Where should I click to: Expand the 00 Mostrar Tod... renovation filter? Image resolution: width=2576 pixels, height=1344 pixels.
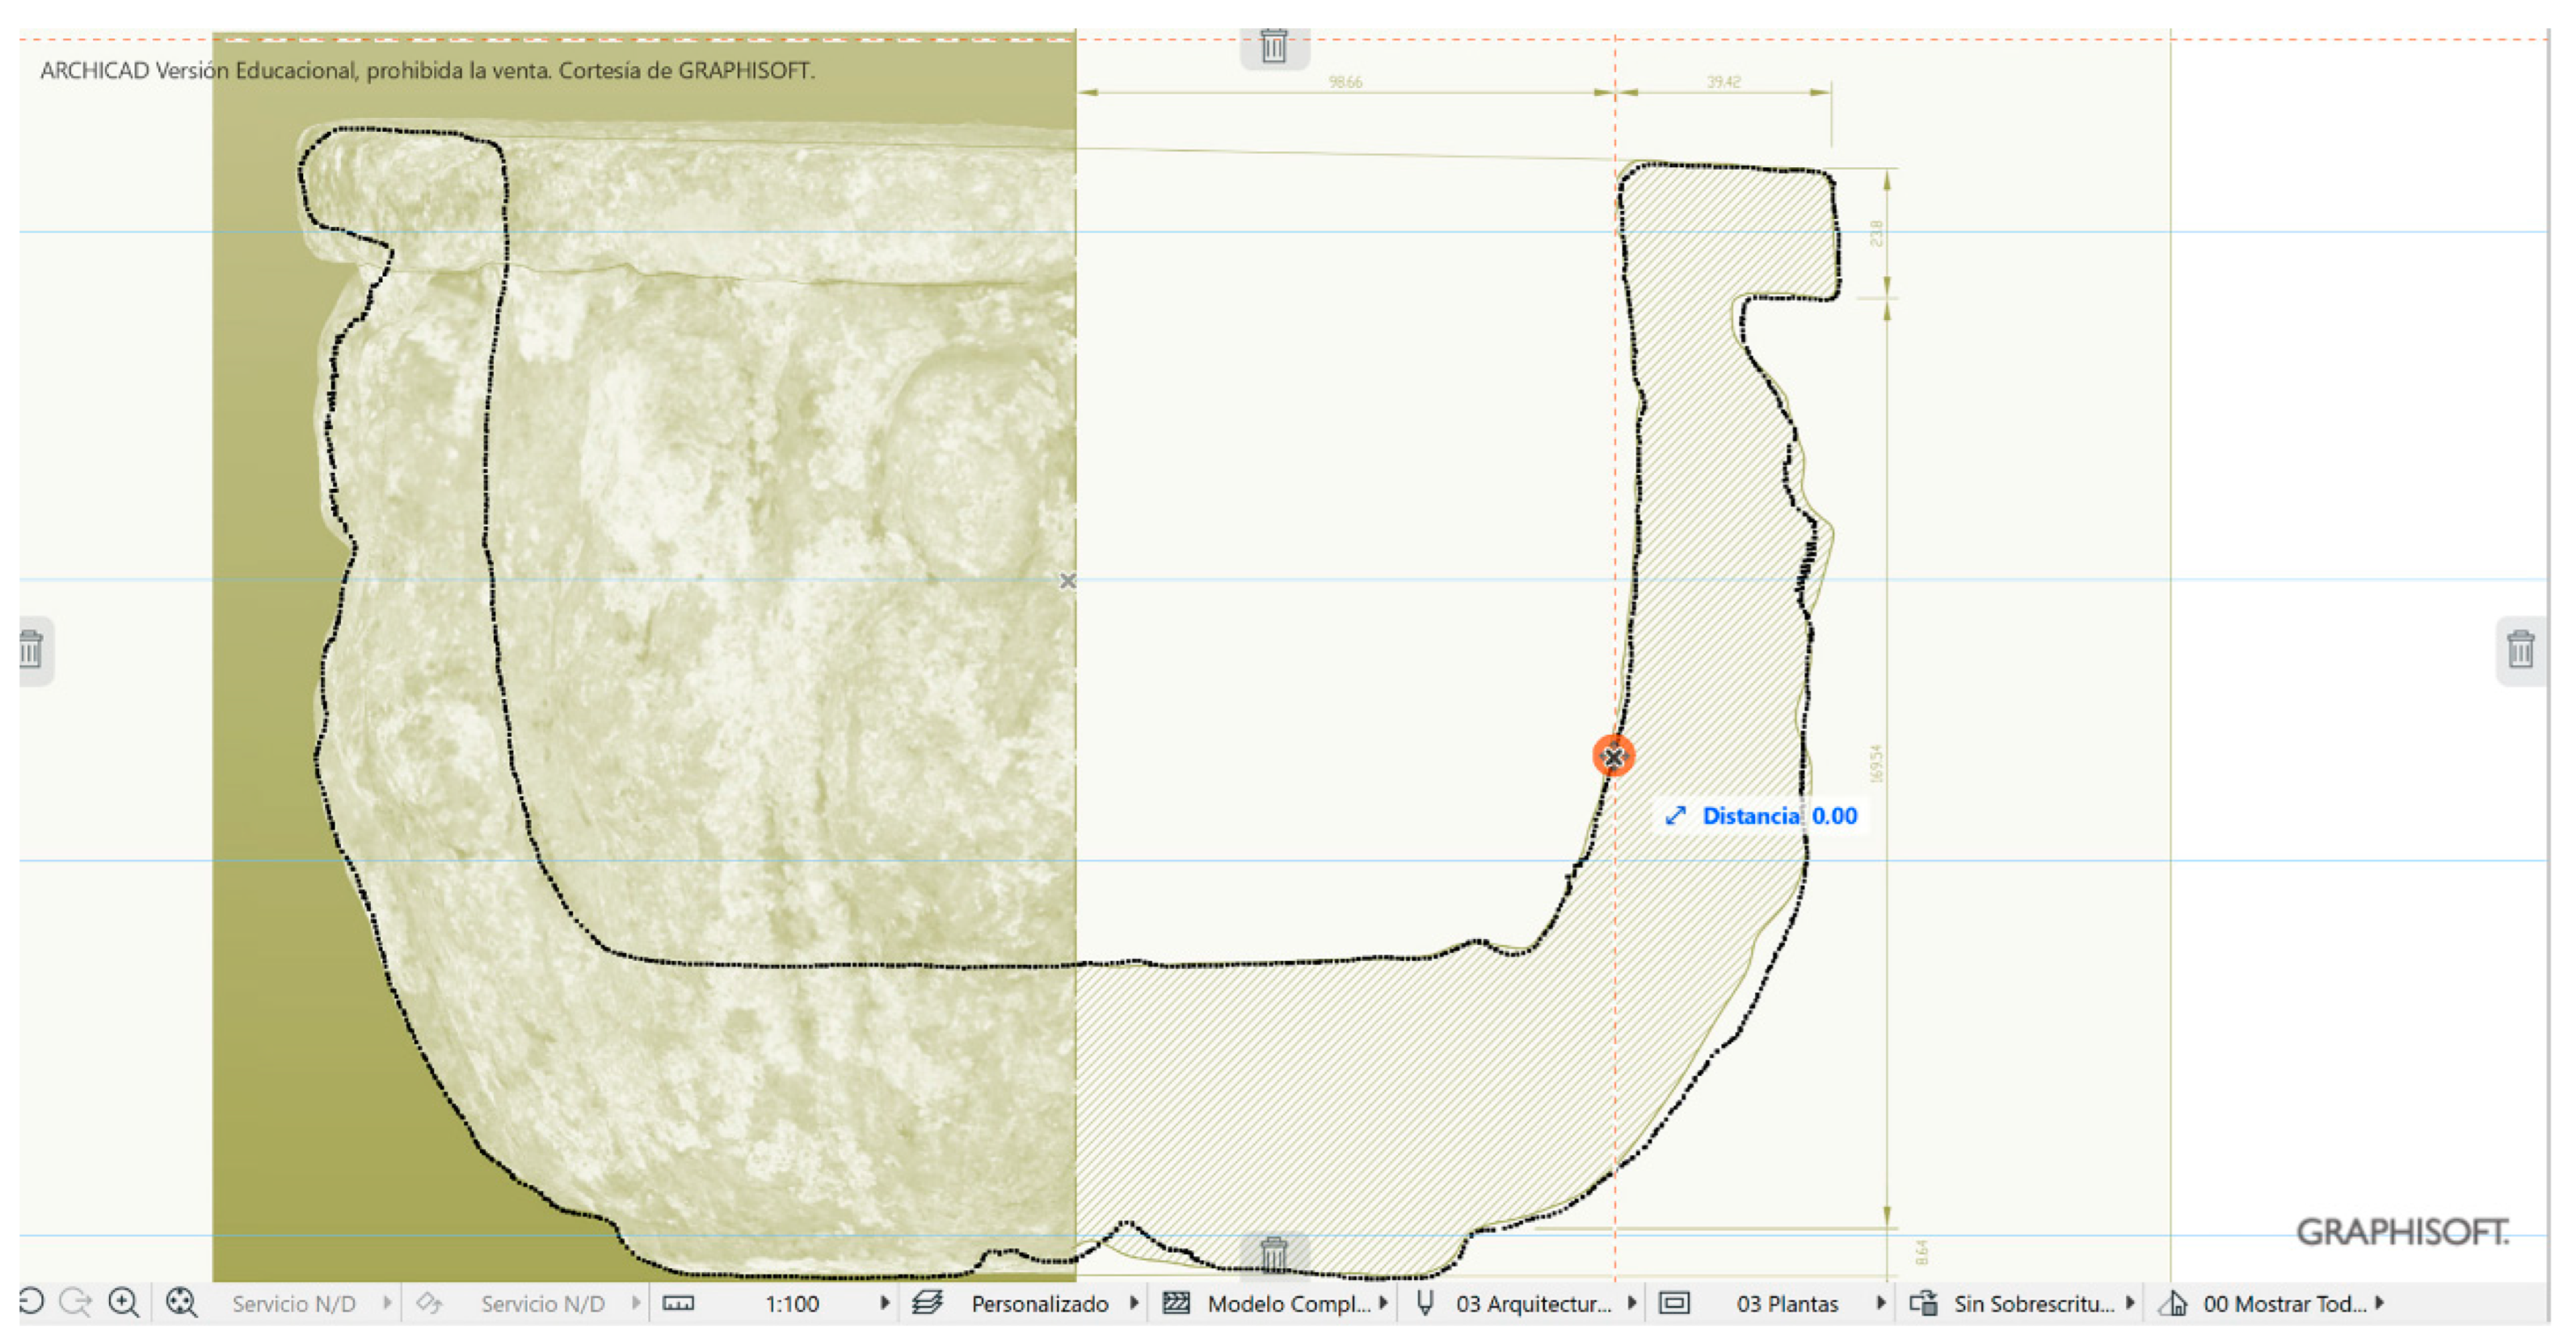2379,1303
